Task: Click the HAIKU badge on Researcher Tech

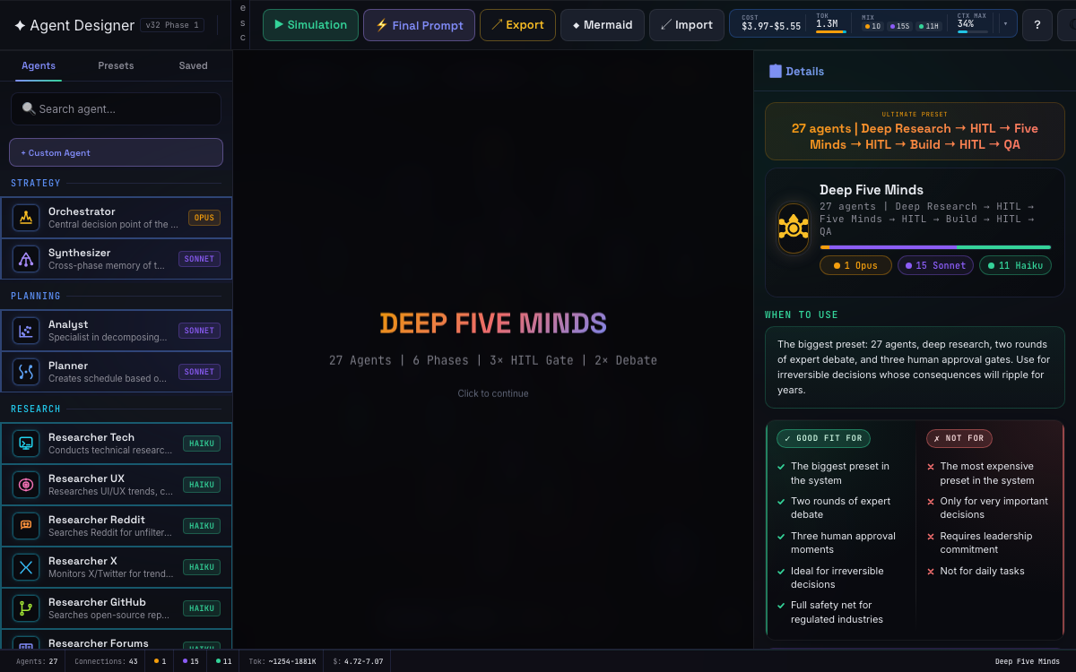Action: click(202, 444)
